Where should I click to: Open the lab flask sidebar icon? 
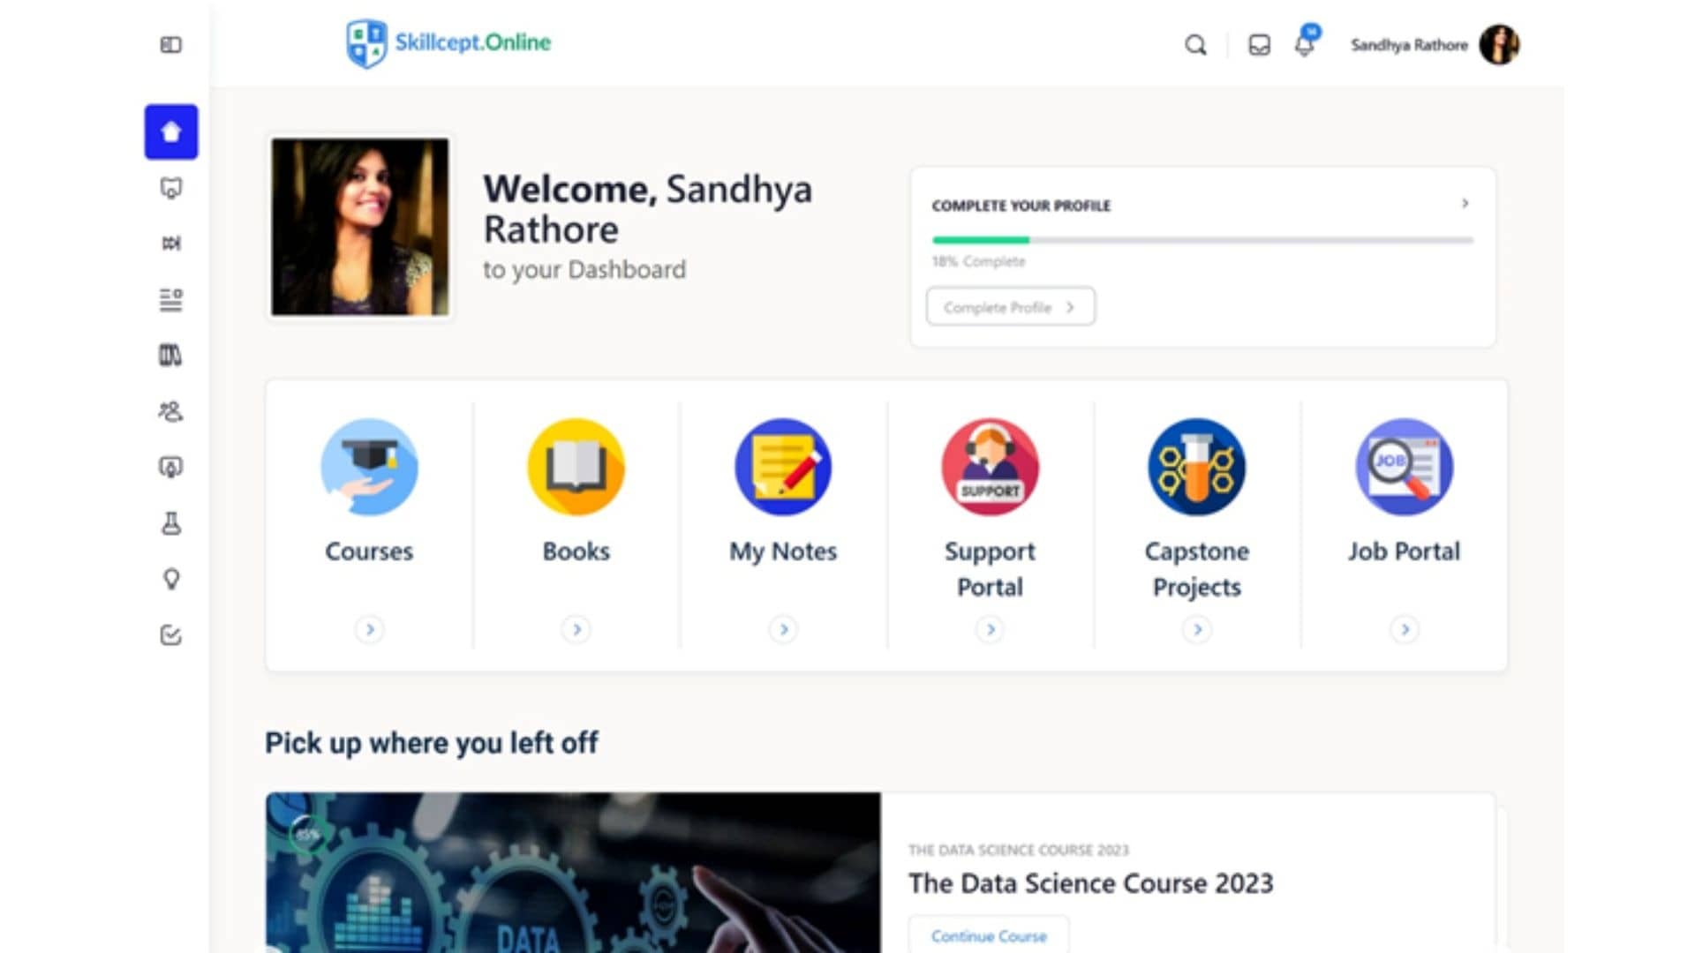point(170,523)
